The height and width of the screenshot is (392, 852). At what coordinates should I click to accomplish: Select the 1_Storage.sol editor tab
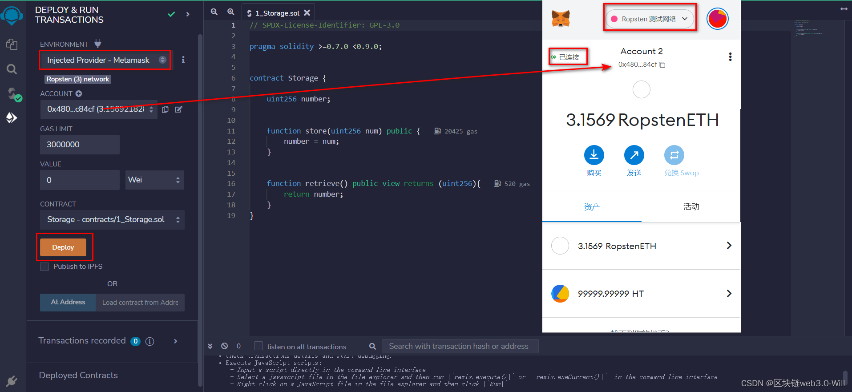pos(277,13)
